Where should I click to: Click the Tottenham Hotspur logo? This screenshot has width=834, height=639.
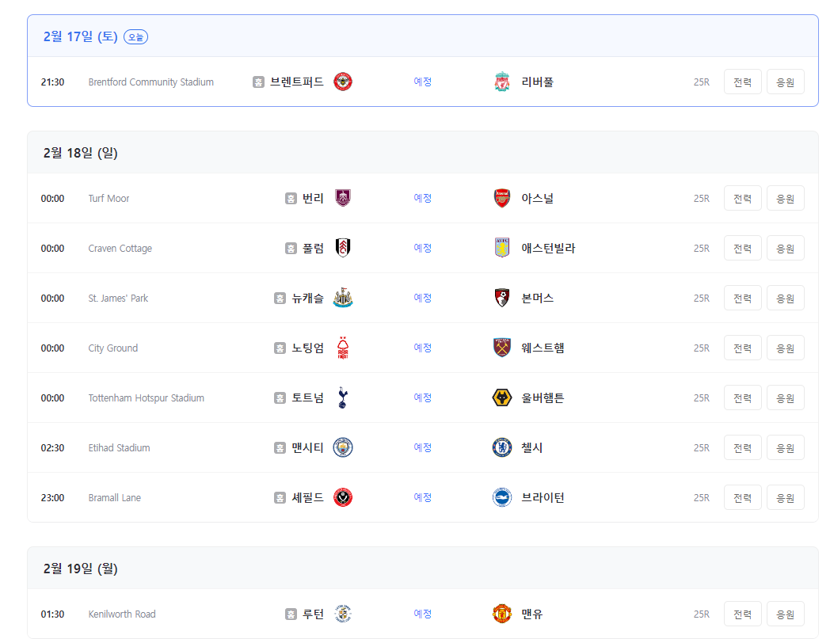click(x=344, y=397)
